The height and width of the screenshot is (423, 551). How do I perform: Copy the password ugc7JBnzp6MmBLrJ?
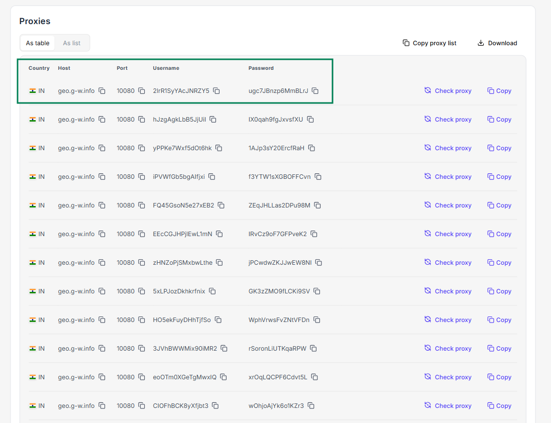(315, 91)
